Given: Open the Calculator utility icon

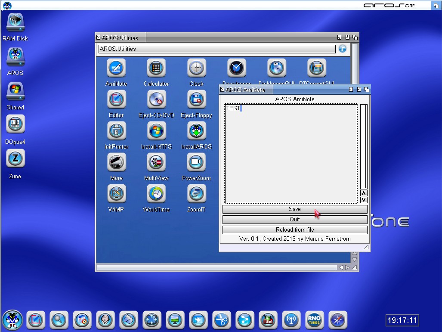Looking at the screenshot, I should [x=156, y=68].
